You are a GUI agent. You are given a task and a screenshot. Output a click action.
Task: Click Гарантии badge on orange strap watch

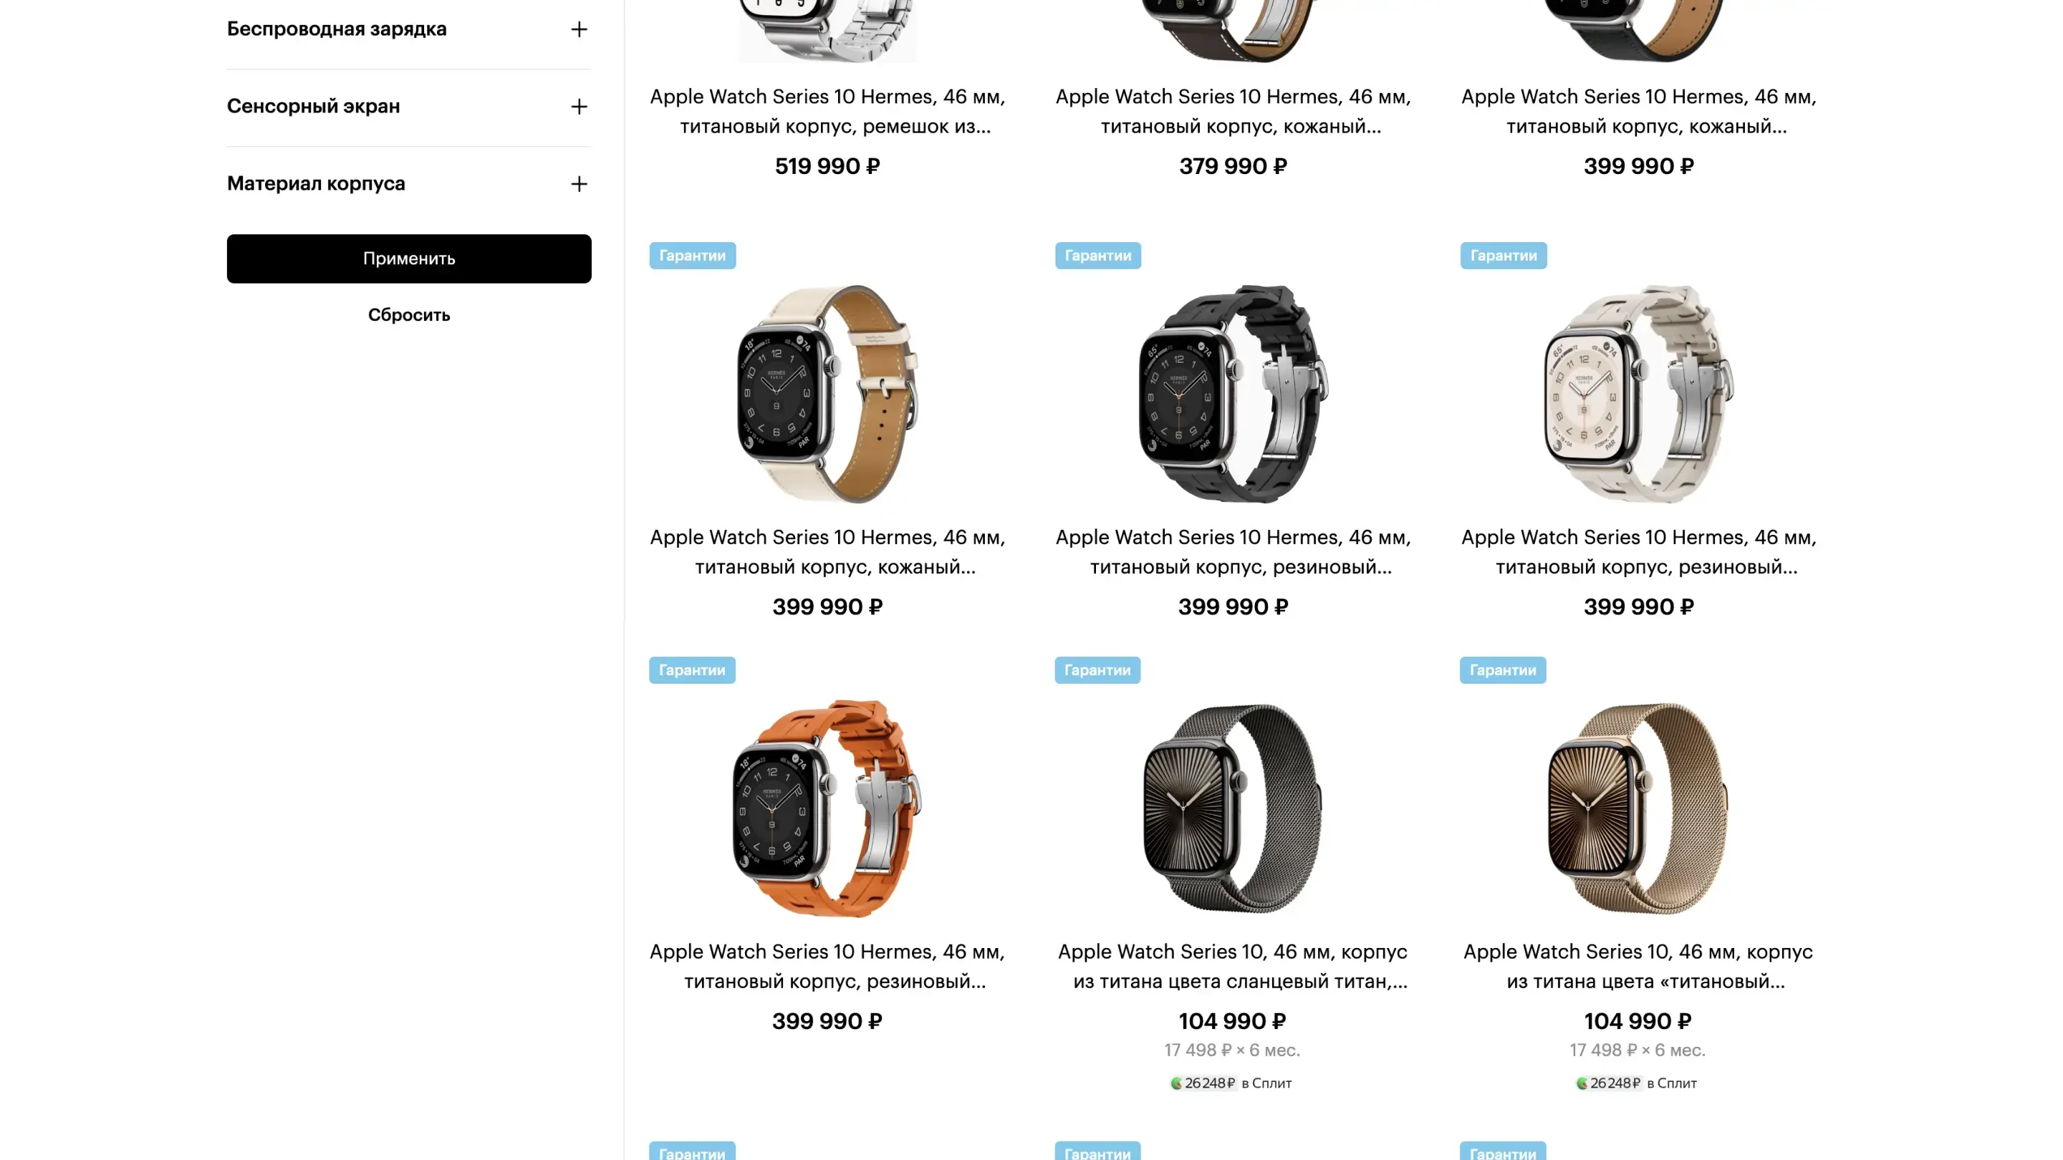[692, 670]
